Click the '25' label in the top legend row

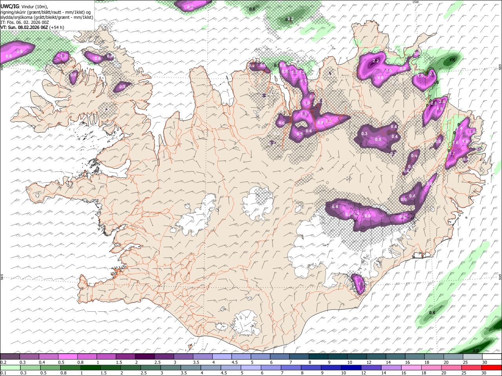[465, 362]
